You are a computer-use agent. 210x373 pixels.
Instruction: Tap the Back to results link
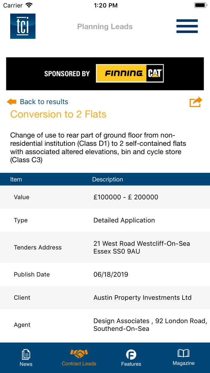pyautogui.click(x=44, y=102)
